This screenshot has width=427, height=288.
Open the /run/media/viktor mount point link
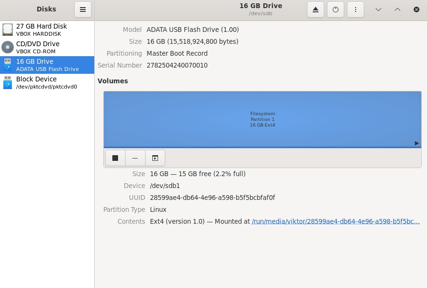pyautogui.click(x=336, y=221)
